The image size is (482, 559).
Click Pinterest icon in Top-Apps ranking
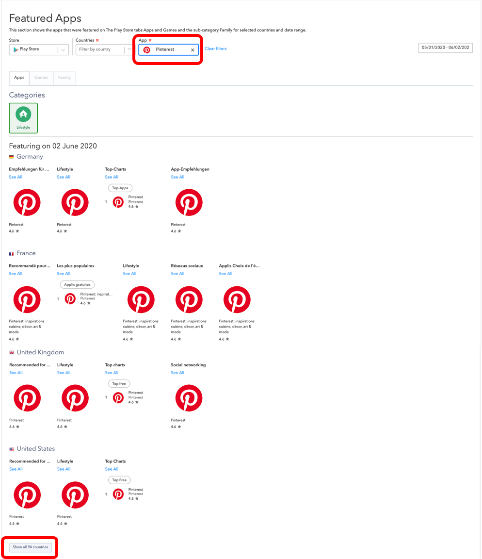(118, 202)
